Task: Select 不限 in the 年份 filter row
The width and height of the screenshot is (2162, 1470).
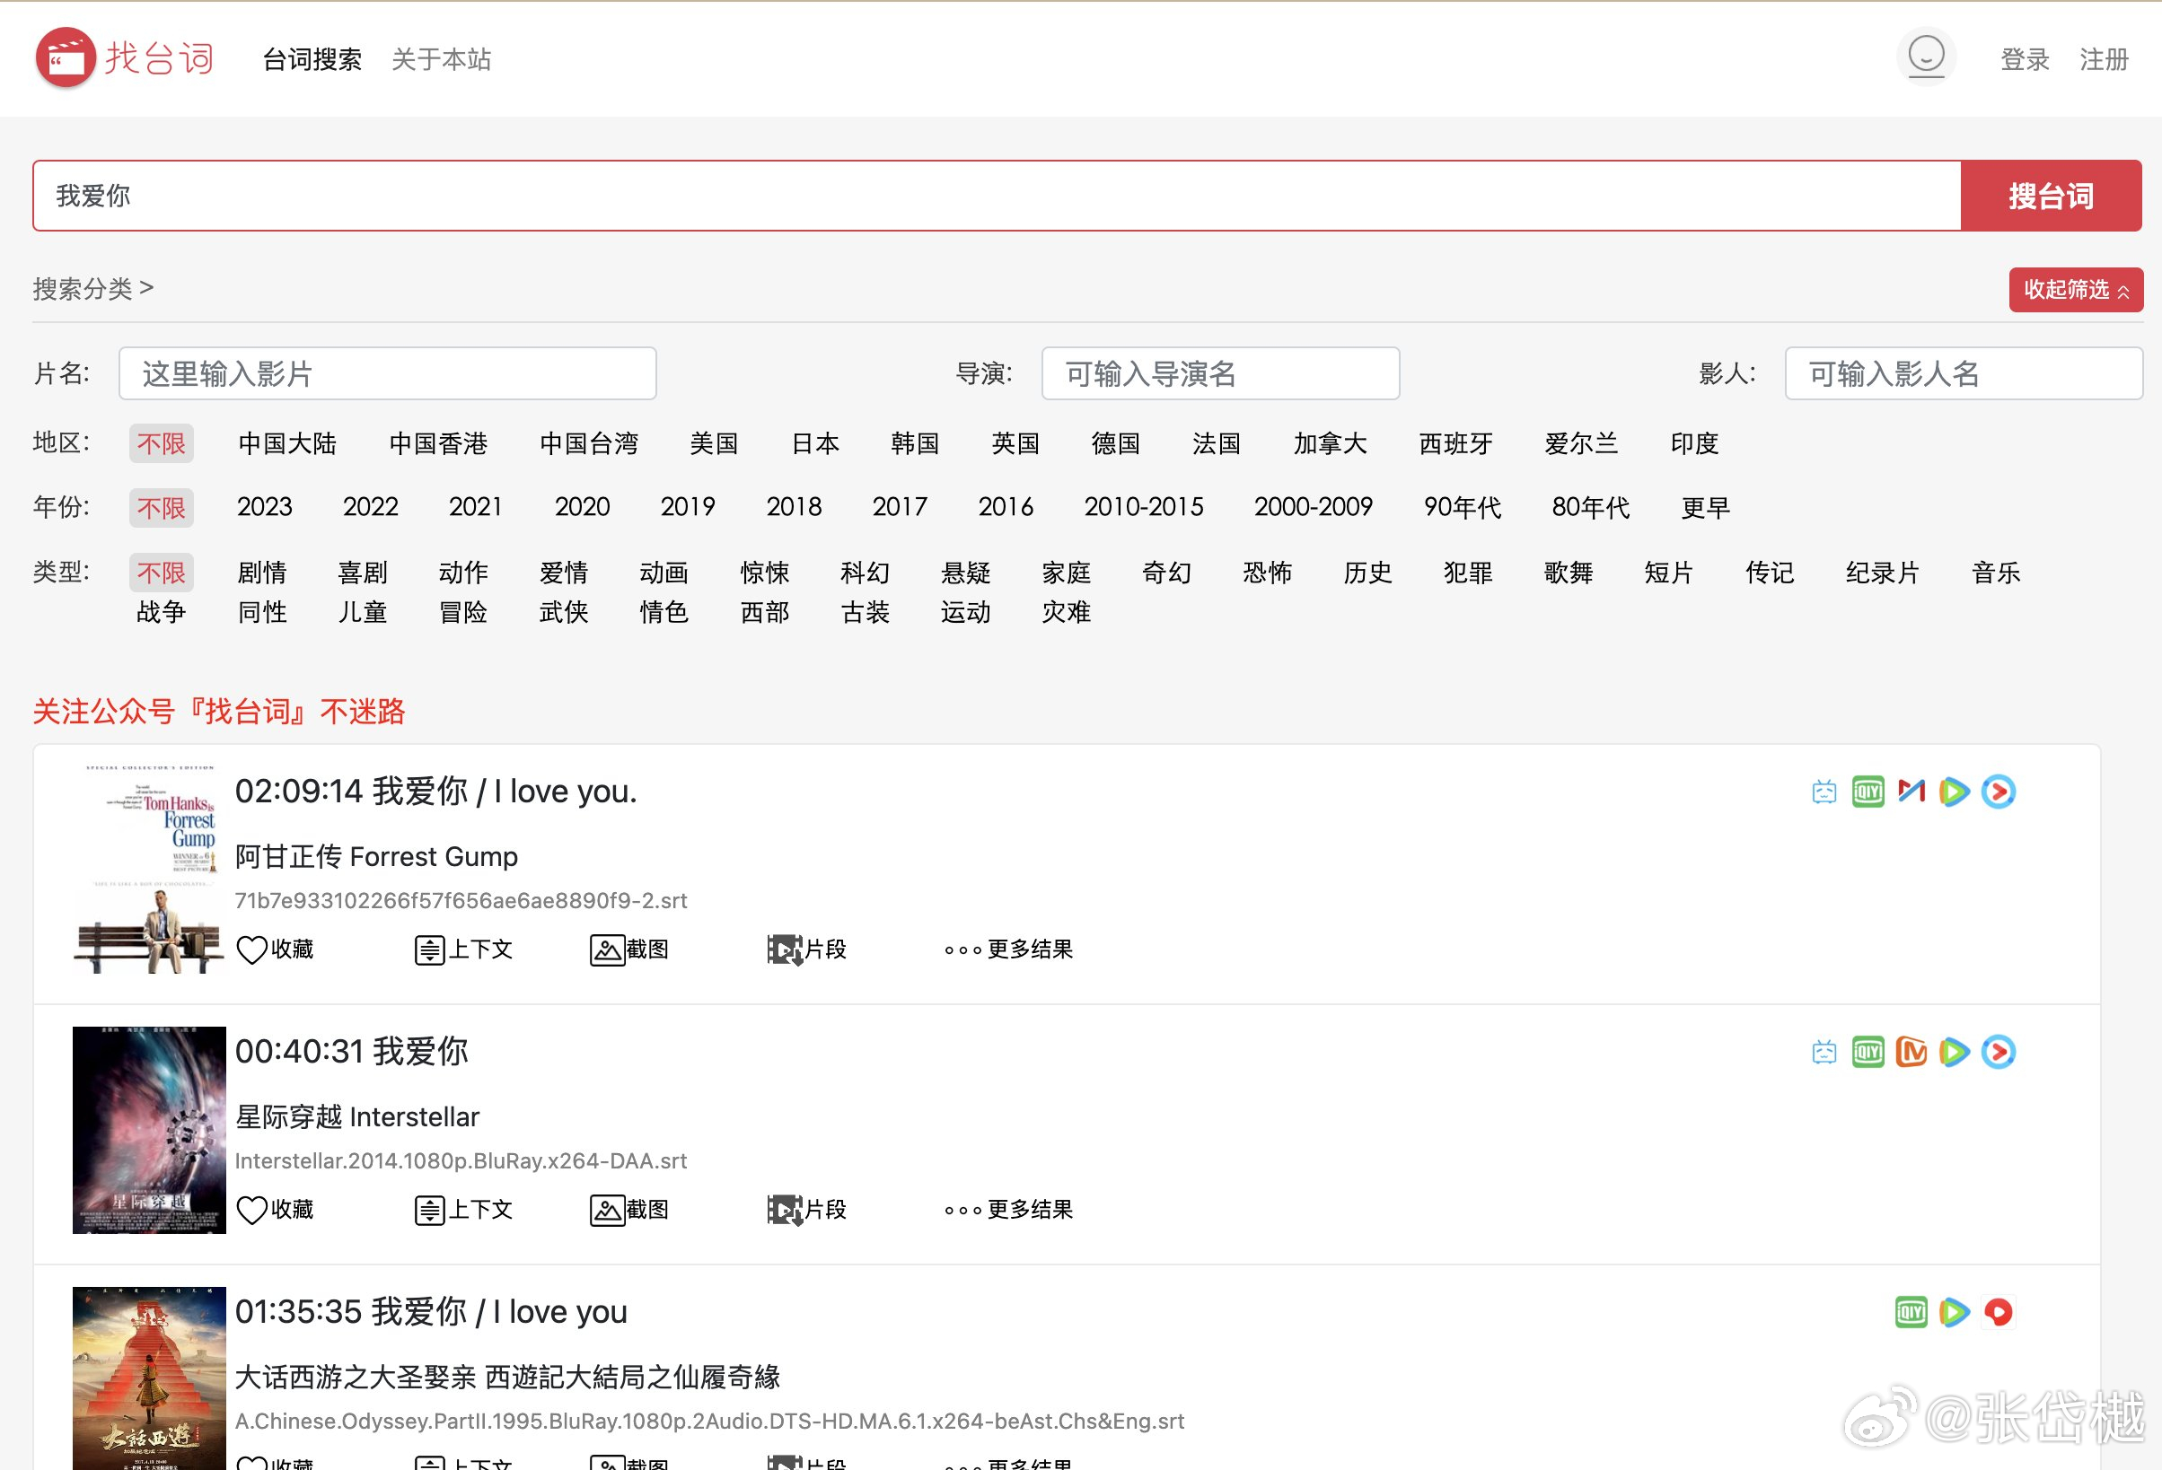Action: [161, 508]
